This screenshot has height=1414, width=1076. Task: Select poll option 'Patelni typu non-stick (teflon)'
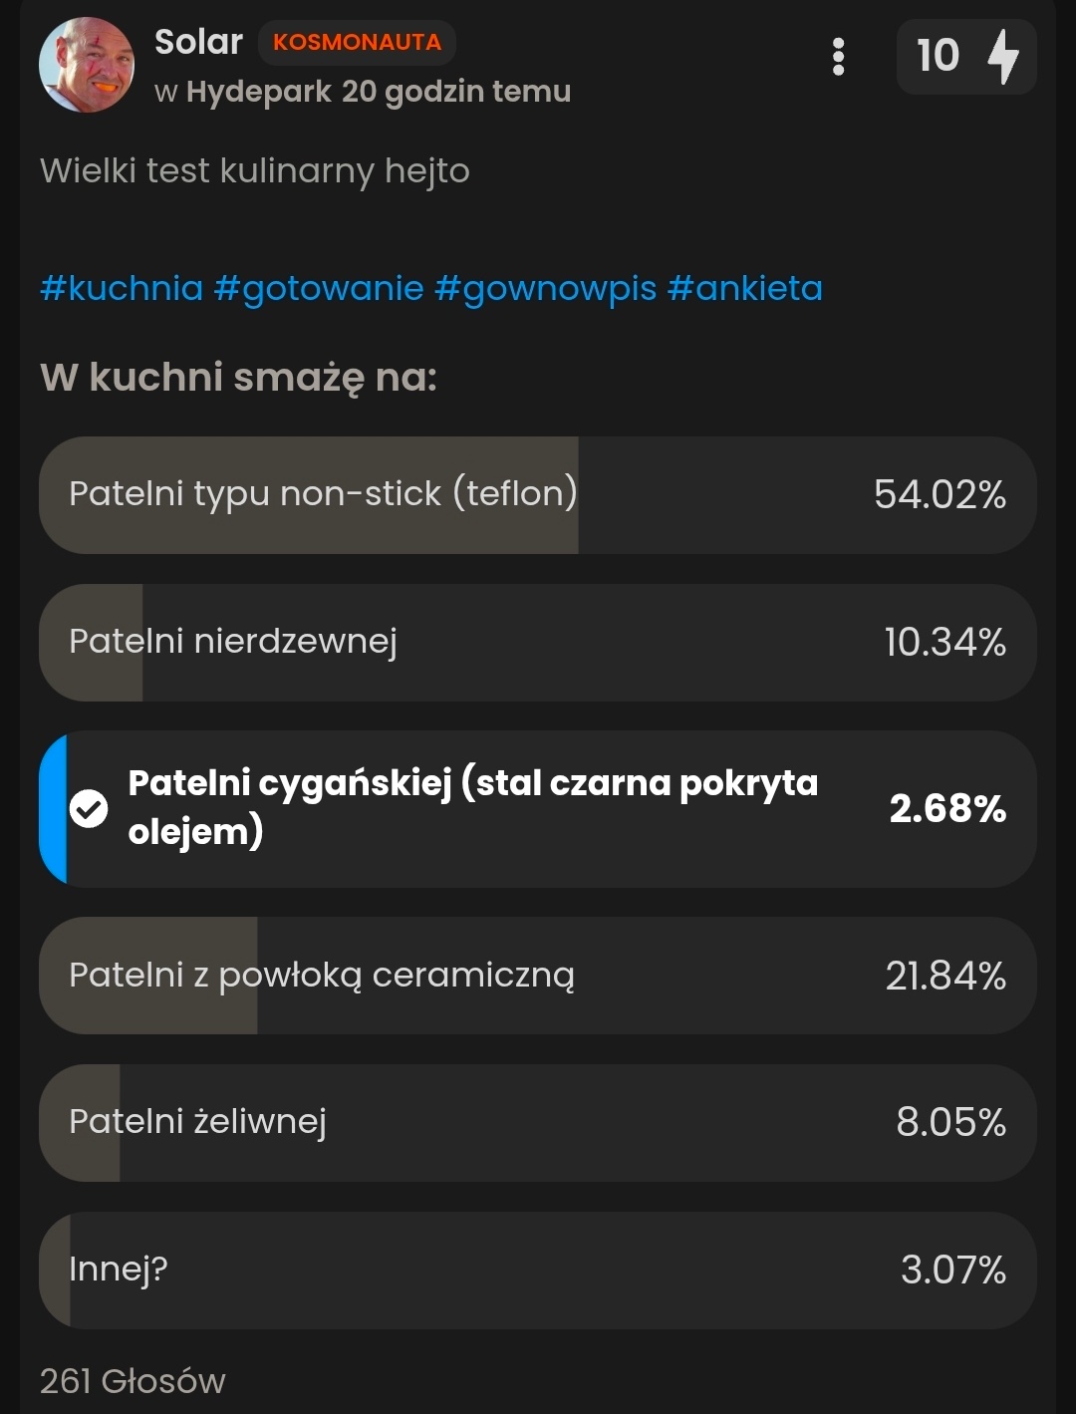point(538,494)
